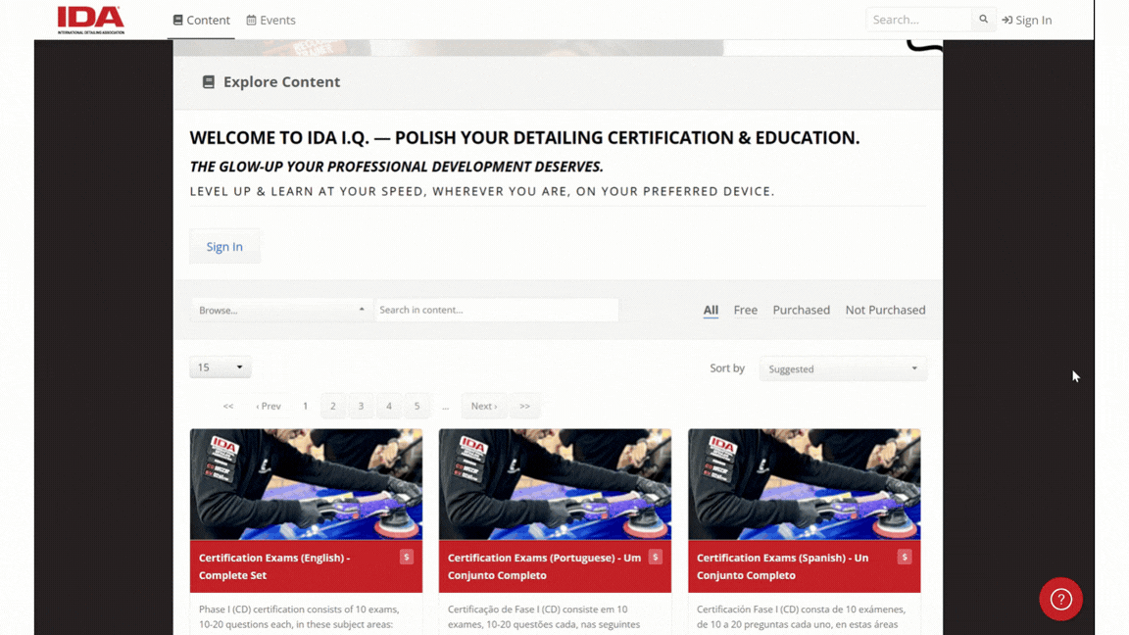1129x635 pixels.
Task: Click the IDA logo in header
Action: 91,20
